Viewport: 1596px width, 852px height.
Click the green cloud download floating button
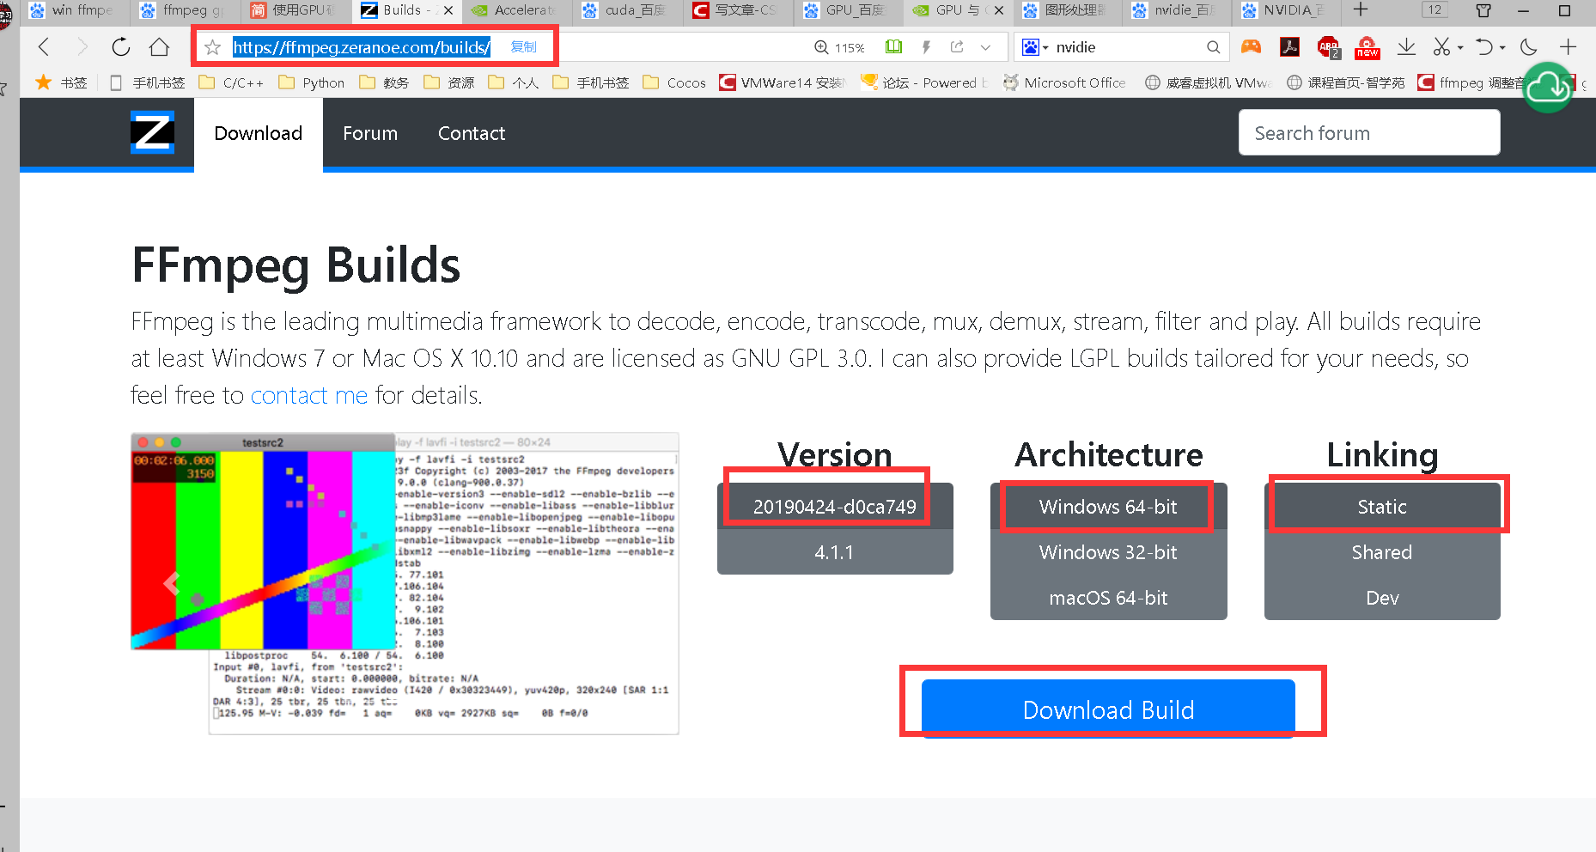pos(1548,87)
